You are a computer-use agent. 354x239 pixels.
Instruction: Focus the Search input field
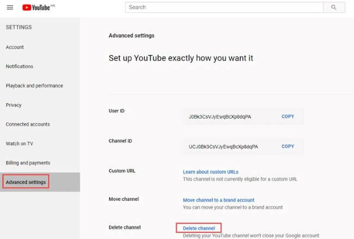click(x=224, y=8)
